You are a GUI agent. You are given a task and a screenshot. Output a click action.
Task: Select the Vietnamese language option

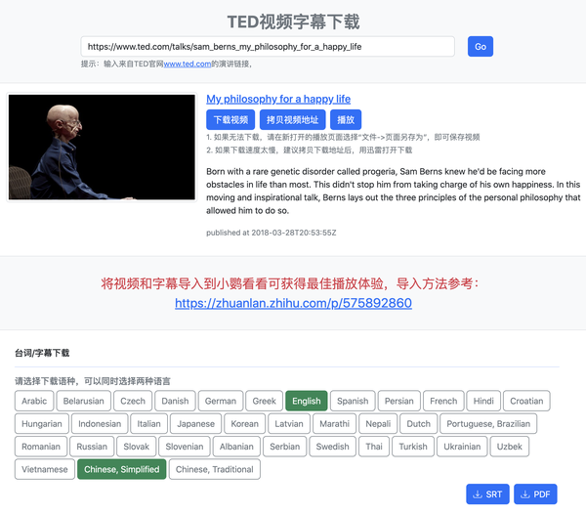[45, 469]
